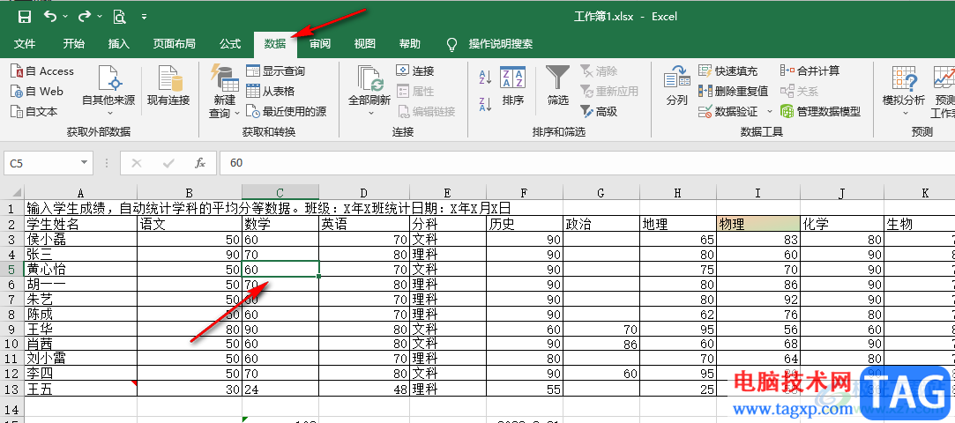Click the 分列 text-to-columns button
Image resolution: width=955 pixels, height=423 pixels.
pos(676,86)
